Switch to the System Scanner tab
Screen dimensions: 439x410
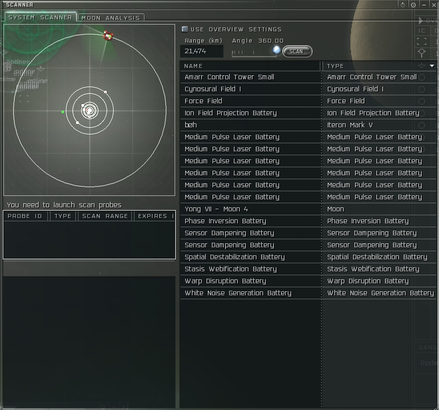[x=40, y=17]
